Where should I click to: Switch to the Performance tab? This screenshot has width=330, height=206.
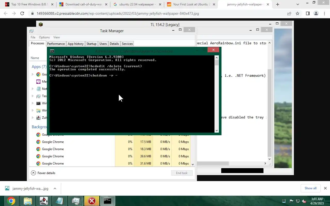pos(56,44)
